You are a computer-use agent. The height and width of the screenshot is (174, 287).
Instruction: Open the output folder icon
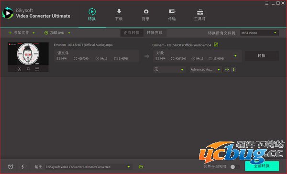(x=141, y=167)
